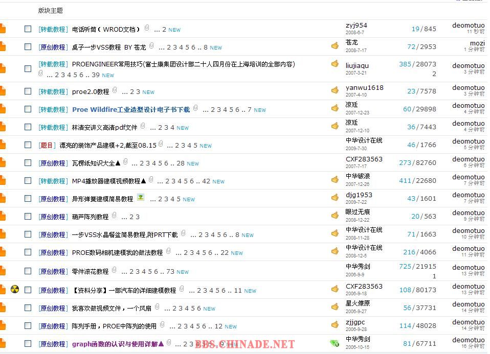
Task: View author profile zyj954
Action: tap(357, 26)
